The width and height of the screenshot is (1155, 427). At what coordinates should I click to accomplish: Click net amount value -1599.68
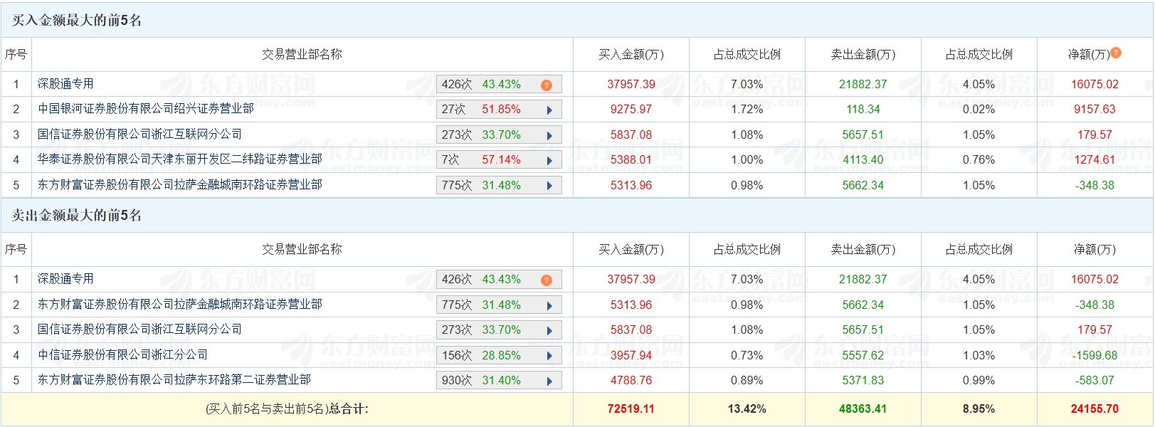1095,355
